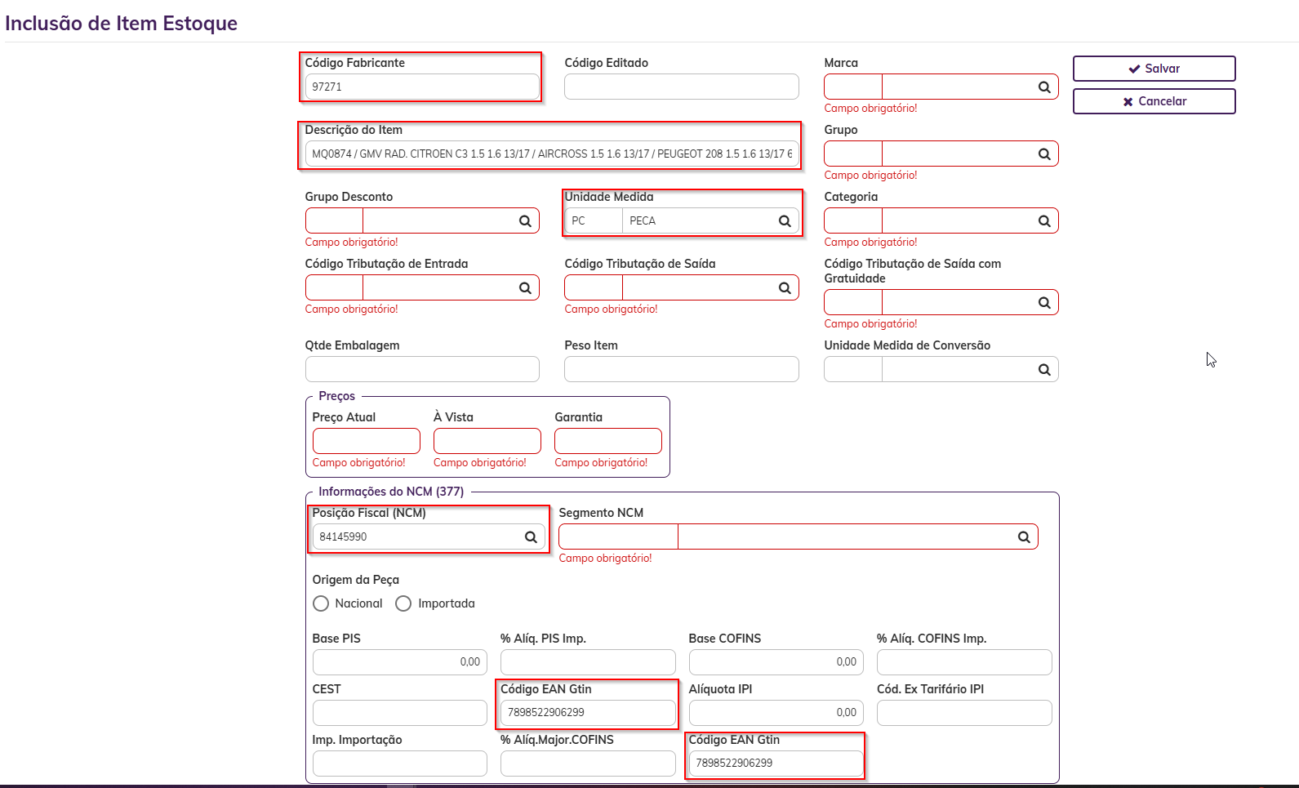The height and width of the screenshot is (788, 1299).
Task: Click the Código Editado input field
Action: 682,87
